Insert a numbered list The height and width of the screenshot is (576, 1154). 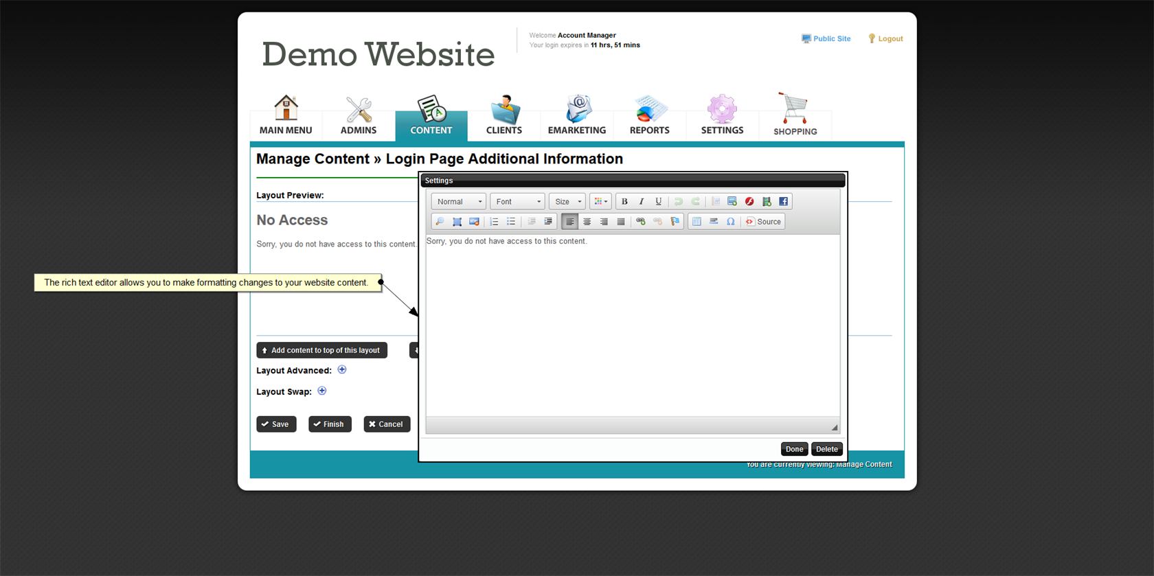click(x=494, y=222)
